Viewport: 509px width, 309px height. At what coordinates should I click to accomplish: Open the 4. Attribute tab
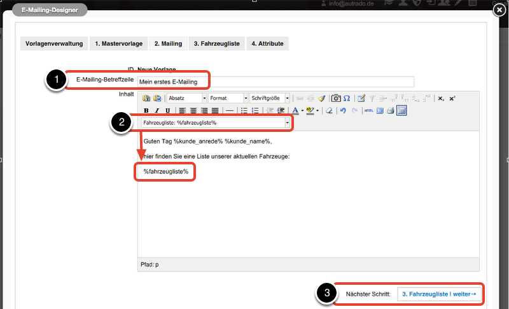tap(267, 43)
